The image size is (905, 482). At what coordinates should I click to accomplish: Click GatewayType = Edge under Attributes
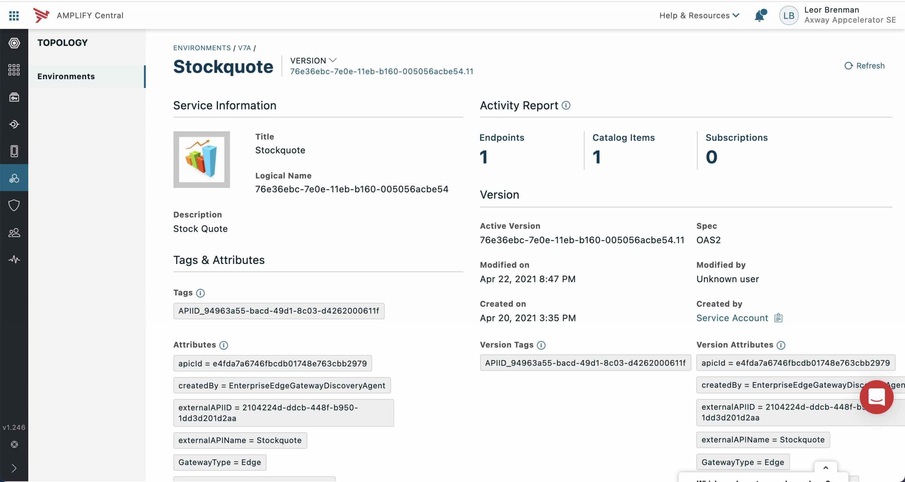pyautogui.click(x=220, y=462)
